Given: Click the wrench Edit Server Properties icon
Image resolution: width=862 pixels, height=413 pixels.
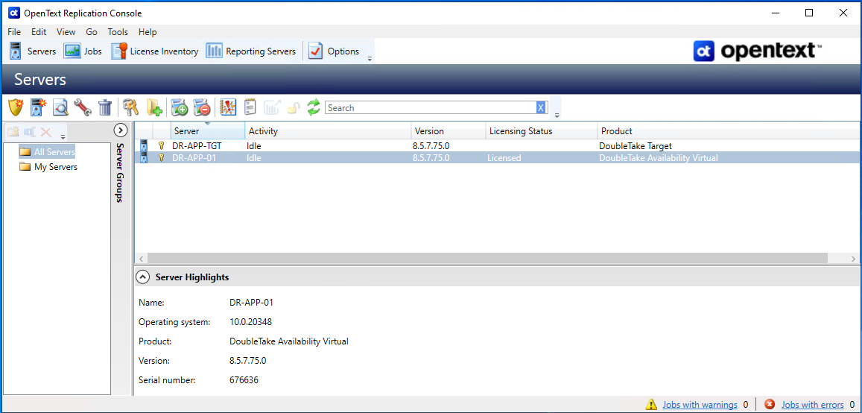Looking at the screenshot, I should tap(82, 108).
